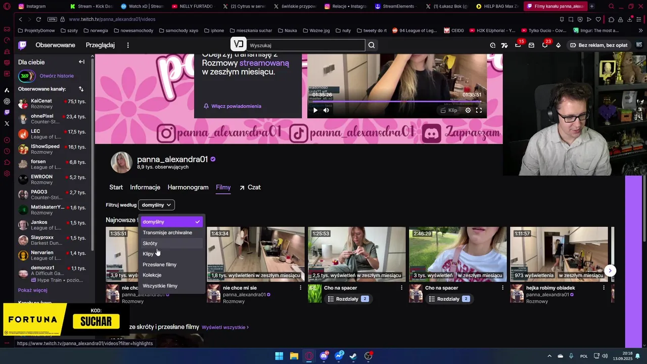Click the heart bookmark icon in address bar
Screen dimensions: 647x364
(598, 19)
